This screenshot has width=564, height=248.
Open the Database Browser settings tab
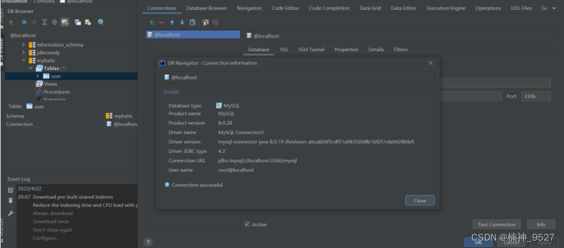(x=206, y=8)
